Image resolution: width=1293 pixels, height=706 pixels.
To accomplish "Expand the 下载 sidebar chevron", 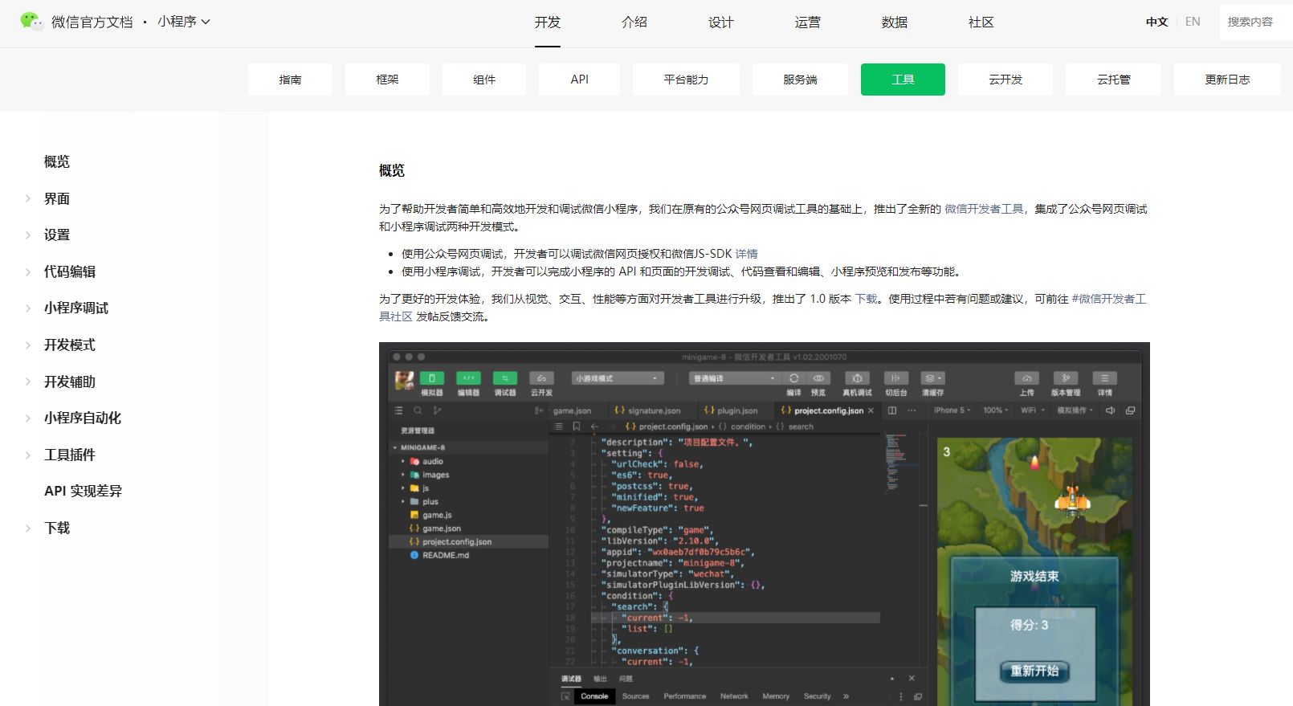I will [27, 528].
